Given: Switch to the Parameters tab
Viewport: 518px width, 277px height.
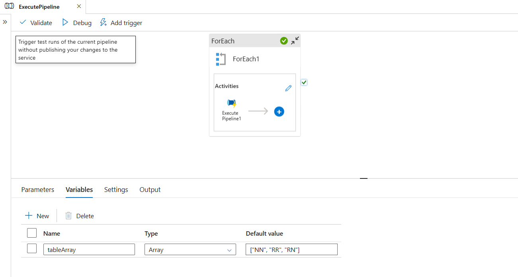Looking at the screenshot, I should coord(37,190).
